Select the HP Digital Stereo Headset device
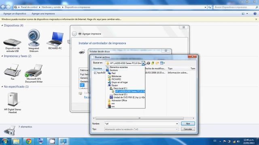The height and width of the screenshot is (145, 259). [x=13, y=103]
